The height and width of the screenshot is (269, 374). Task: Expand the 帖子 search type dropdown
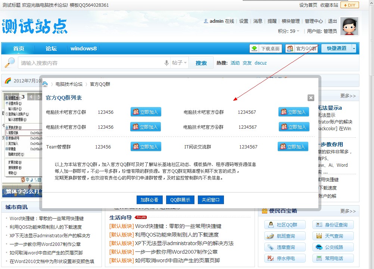180,63
